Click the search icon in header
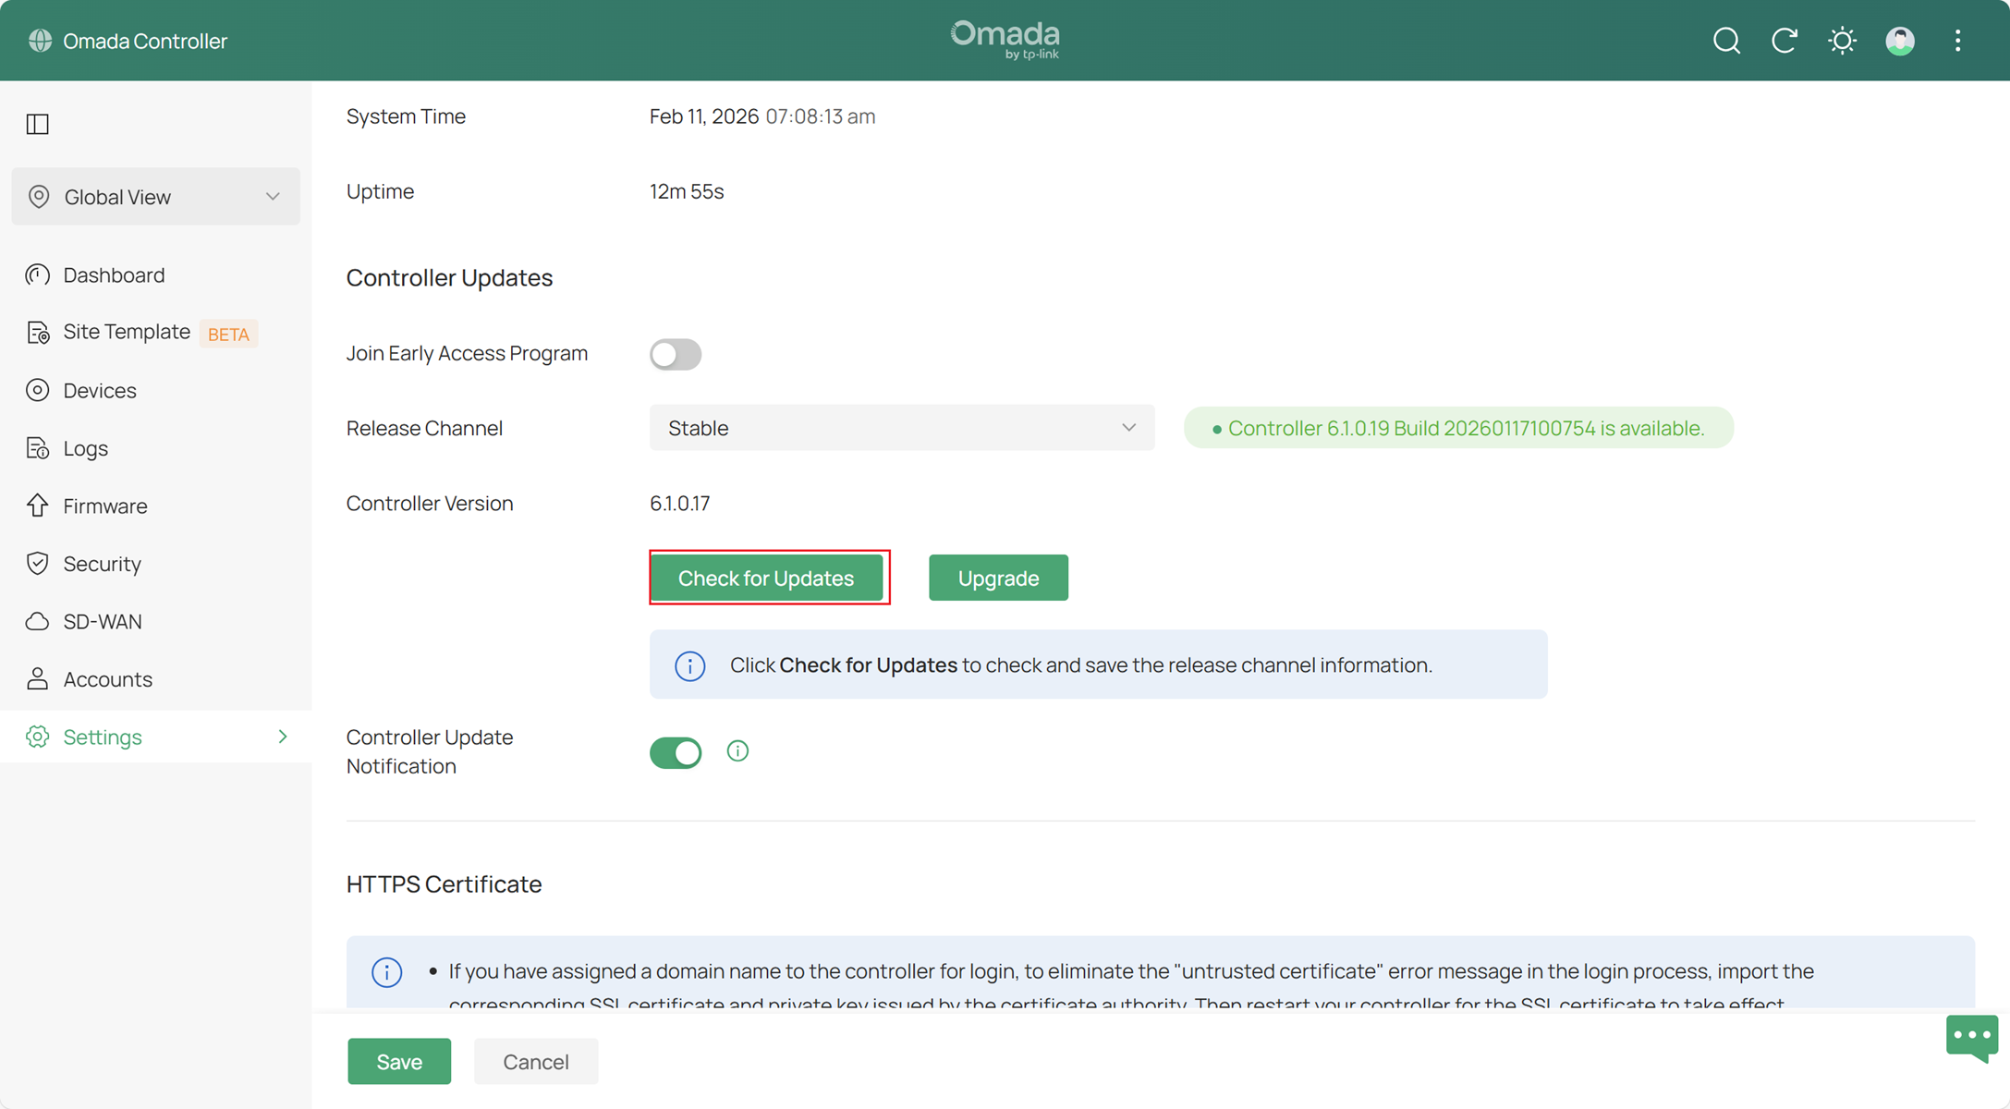Viewport: 2010px width, 1109px height. [1726, 41]
